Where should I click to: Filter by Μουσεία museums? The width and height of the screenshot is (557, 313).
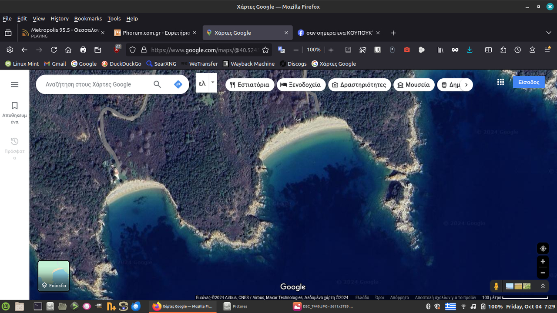pyautogui.click(x=413, y=85)
